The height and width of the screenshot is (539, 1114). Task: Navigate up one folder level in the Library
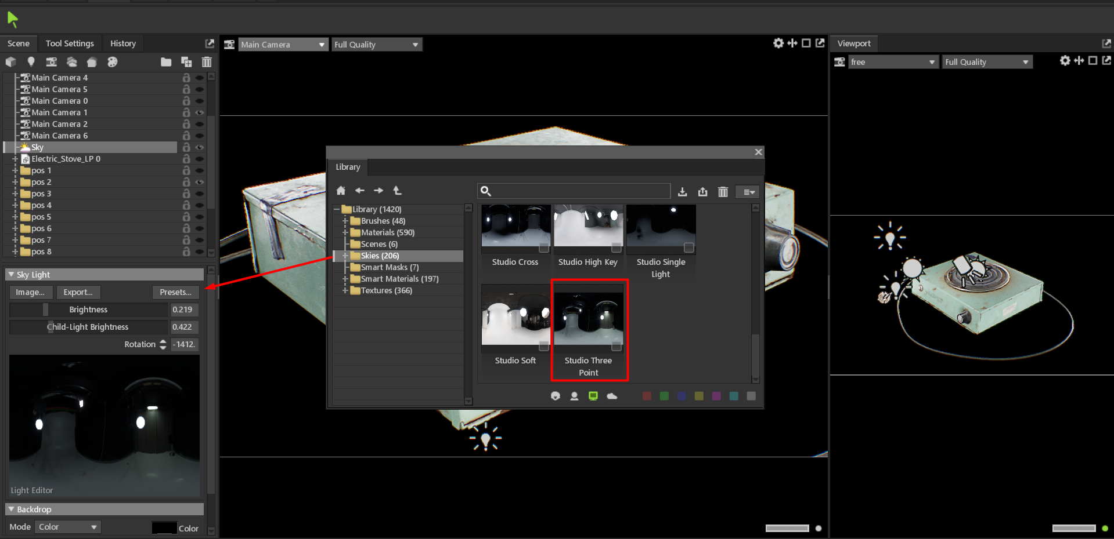click(397, 191)
